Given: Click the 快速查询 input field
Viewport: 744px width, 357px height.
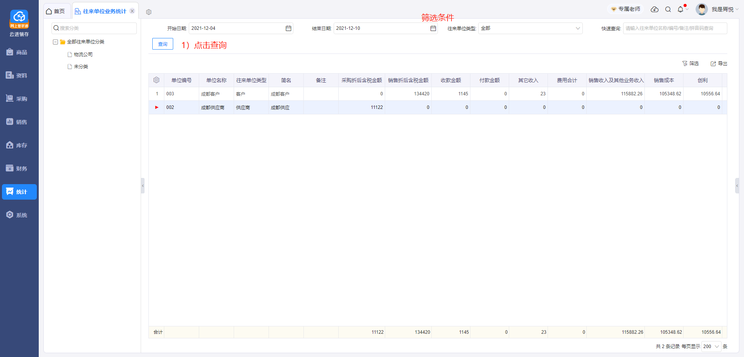Looking at the screenshot, I should (x=675, y=28).
